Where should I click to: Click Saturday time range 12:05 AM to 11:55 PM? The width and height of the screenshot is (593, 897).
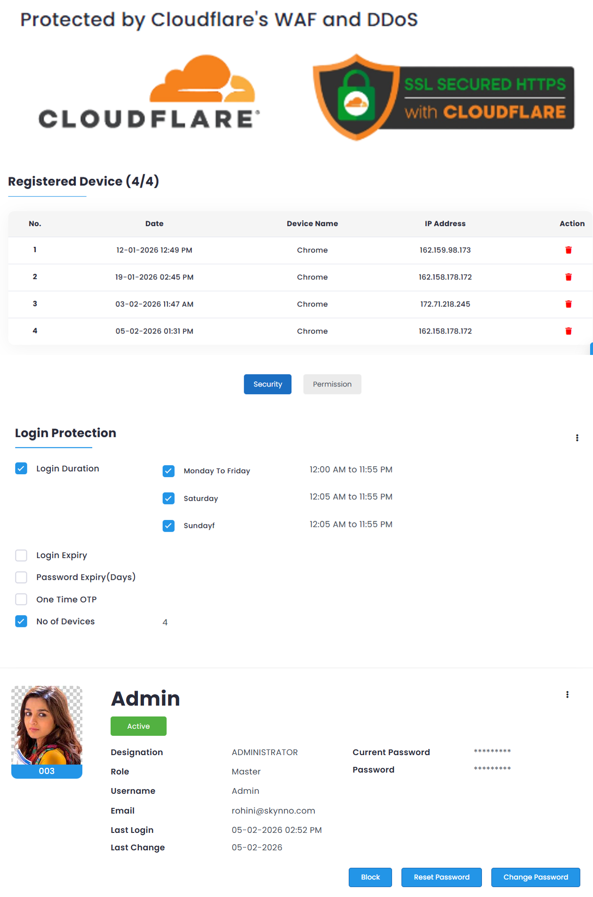[351, 497]
